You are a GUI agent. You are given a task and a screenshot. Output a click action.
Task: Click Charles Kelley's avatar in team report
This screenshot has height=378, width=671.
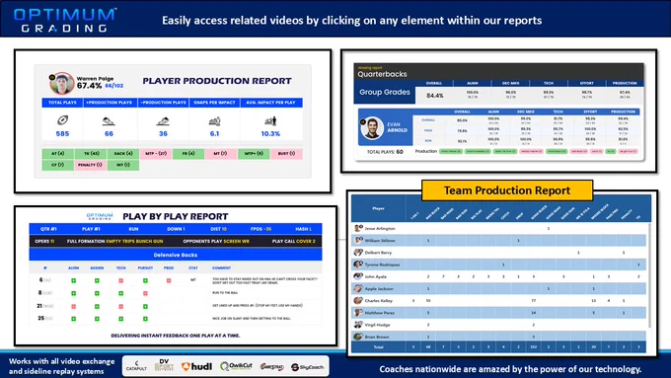358,300
